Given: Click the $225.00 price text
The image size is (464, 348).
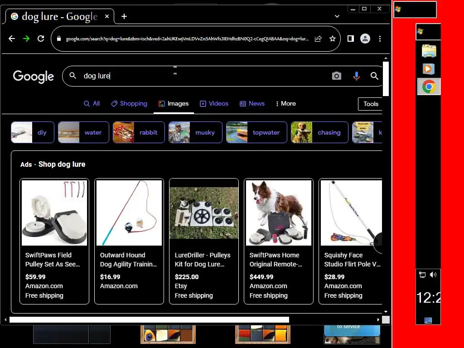Looking at the screenshot, I should pos(187,277).
